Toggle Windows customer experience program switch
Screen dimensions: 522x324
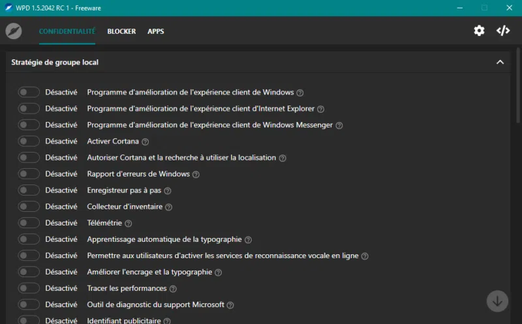[x=29, y=92]
